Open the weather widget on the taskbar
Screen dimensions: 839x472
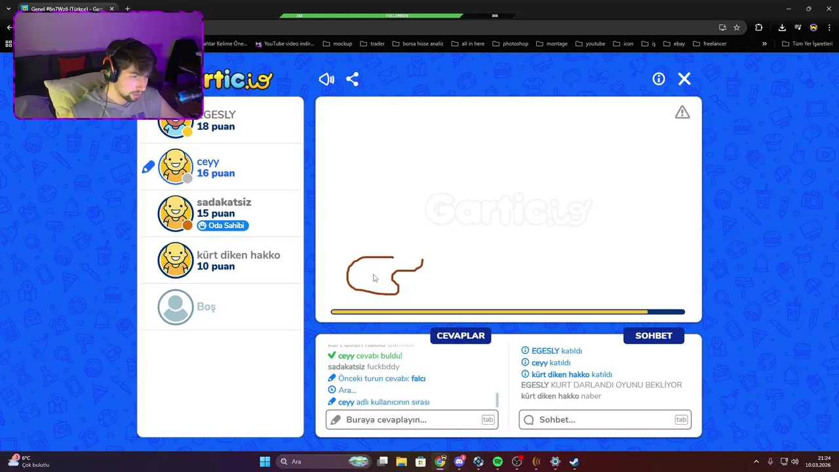click(x=29, y=462)
